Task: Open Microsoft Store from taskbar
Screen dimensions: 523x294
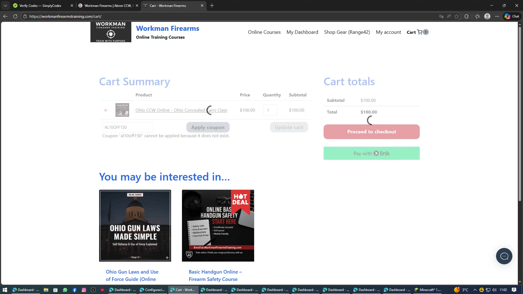Action: pyautogui.click(x=55, y=290)
